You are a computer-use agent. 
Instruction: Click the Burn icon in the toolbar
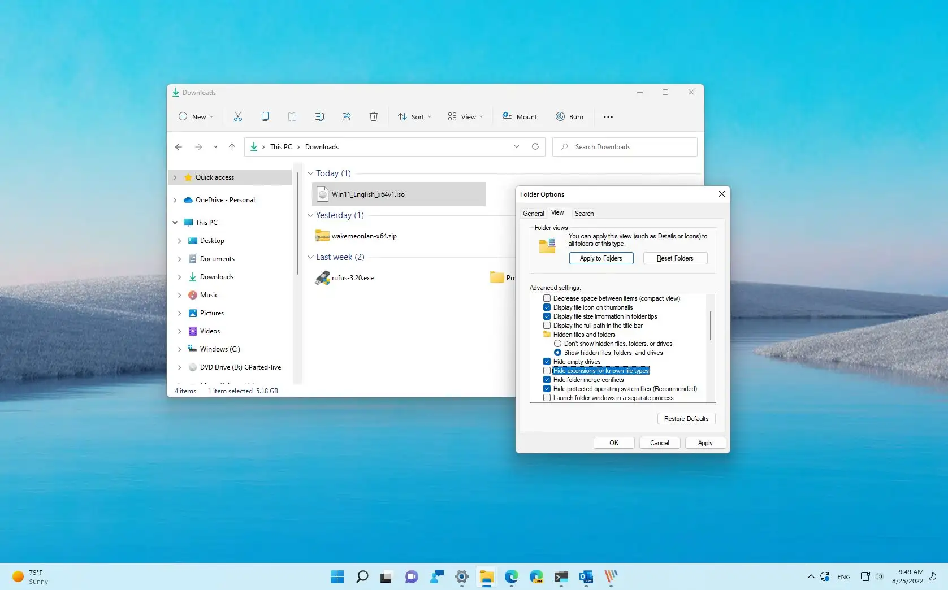click(570, 116)
